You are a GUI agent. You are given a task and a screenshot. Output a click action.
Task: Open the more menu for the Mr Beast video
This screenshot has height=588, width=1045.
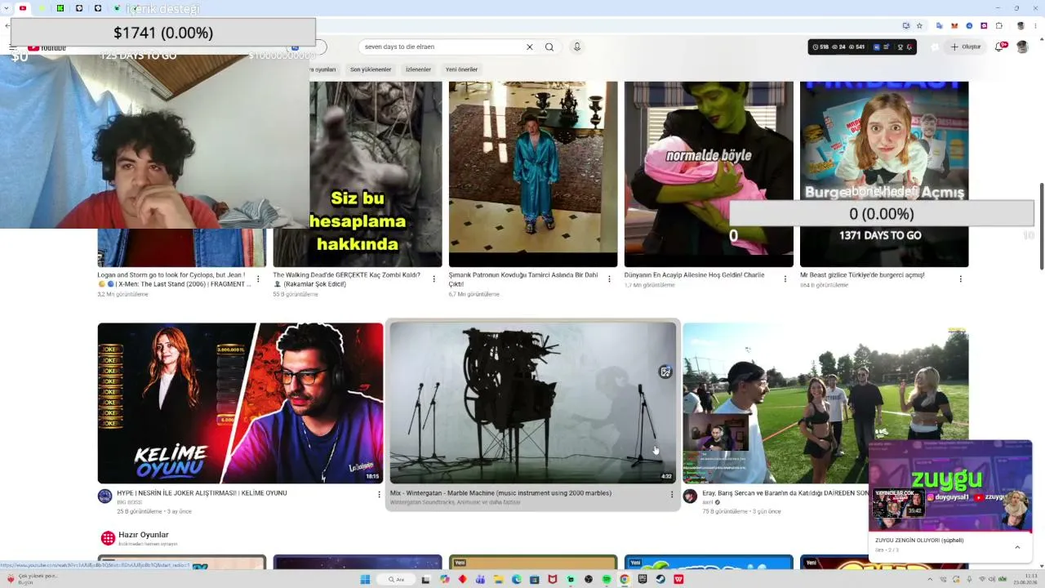point(960,278)
